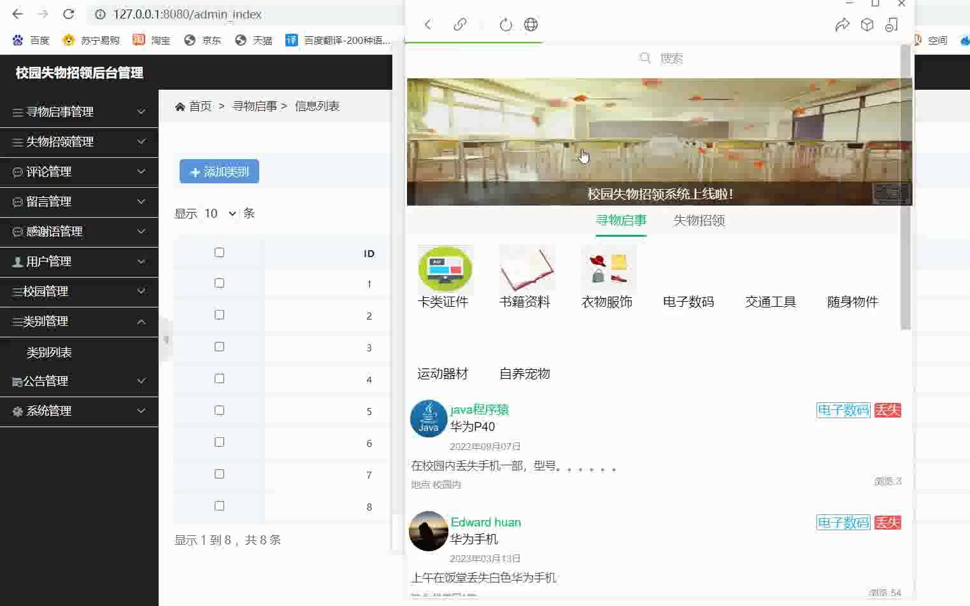Select the 随身物件 category
Screen dimensions: 970x606
pos(852,302)
